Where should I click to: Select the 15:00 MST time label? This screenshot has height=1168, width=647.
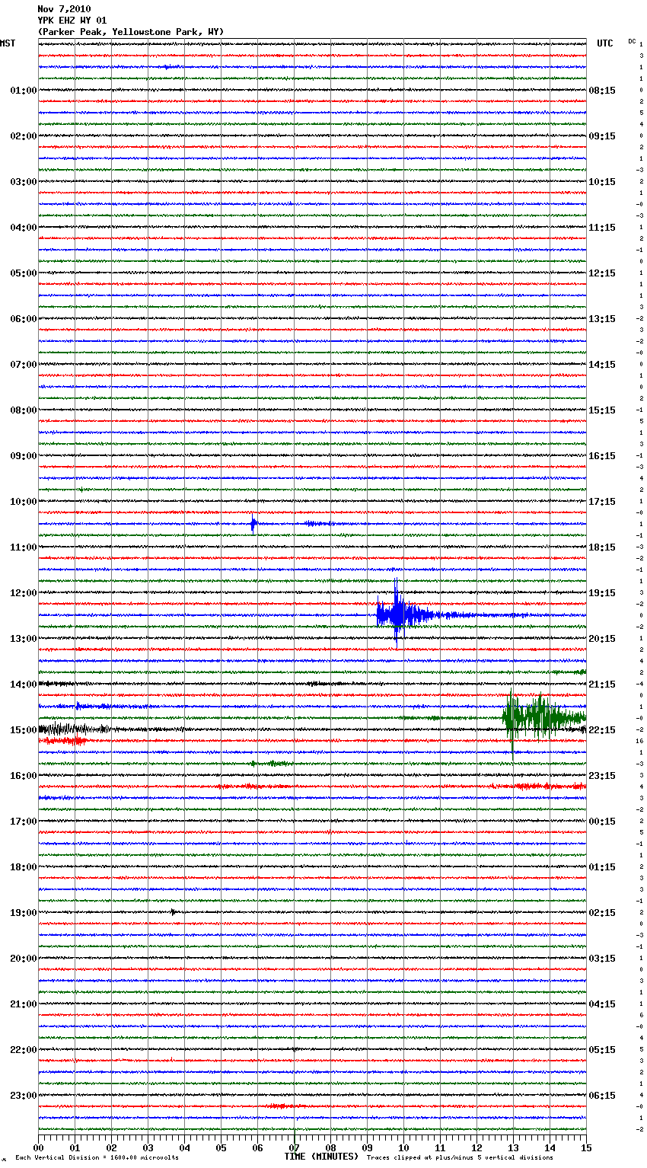click(24, 730)
